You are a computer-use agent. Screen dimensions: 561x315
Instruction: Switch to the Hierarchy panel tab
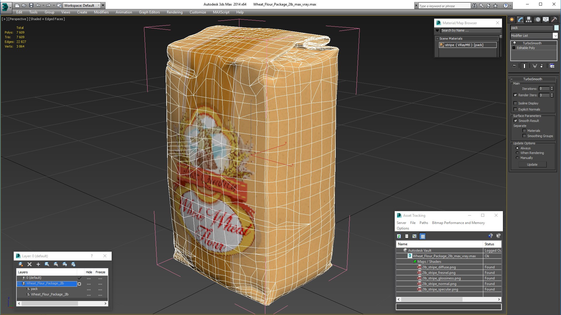point(529,20)
